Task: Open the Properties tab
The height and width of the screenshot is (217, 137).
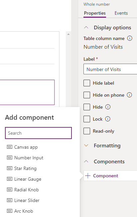Action: tap(95, 13)
